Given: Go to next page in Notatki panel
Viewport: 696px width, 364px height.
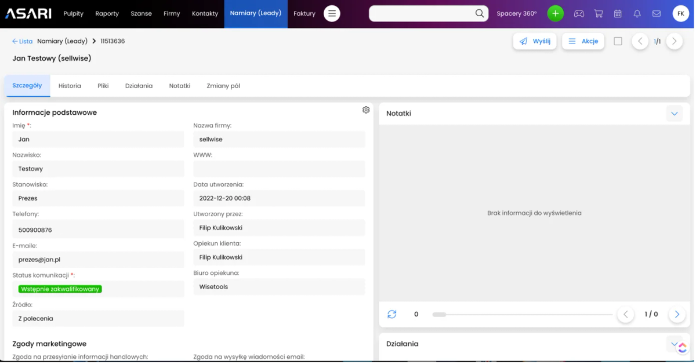Looking at the screenshot, I should (x=677, y=314).
